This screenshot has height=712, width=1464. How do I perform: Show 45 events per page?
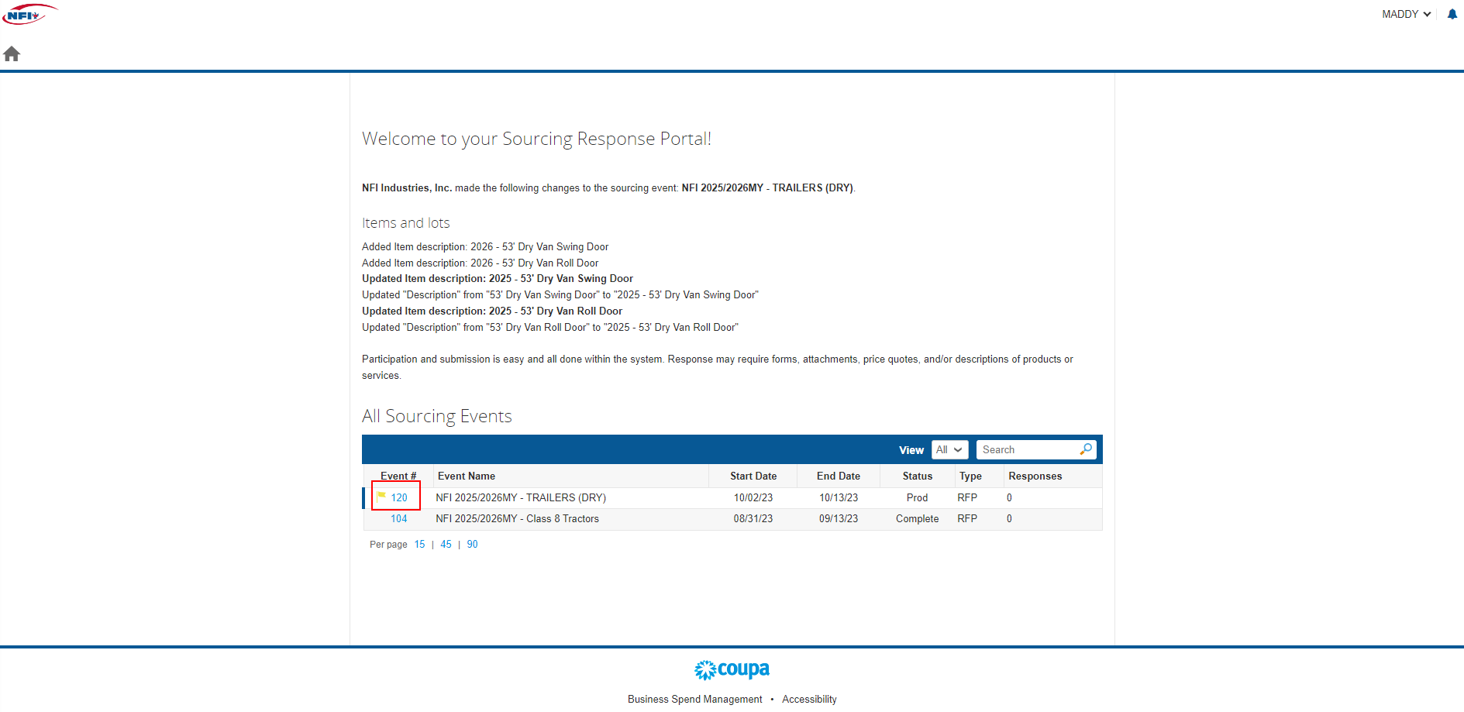coord(446,544)
